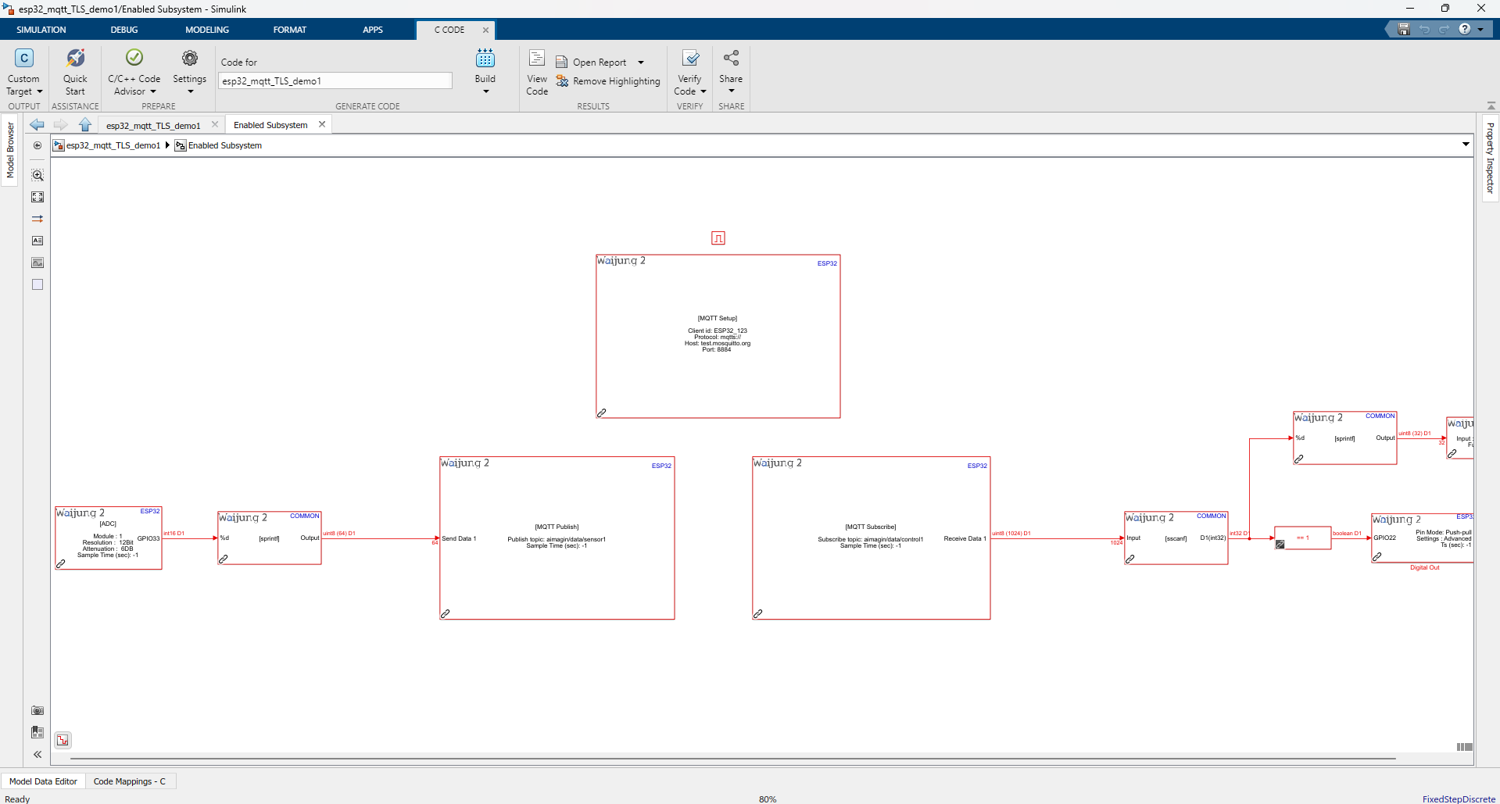Viewport: 1500px width, 804px height.
Task: Toggle sample time arrows palette icon
Action: pyautogui.click(x=38, y=219)
